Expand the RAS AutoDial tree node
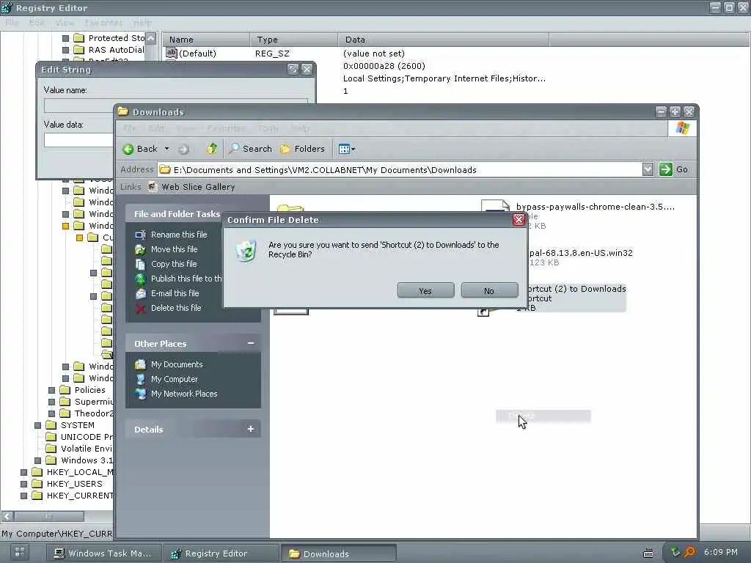The height and width of the screenshot is (563, 751). point(65,50)
